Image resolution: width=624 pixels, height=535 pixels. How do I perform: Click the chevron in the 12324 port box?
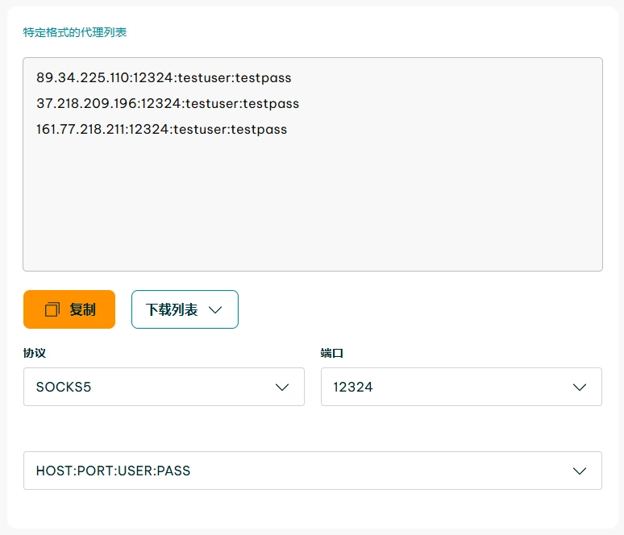point(580,388)
